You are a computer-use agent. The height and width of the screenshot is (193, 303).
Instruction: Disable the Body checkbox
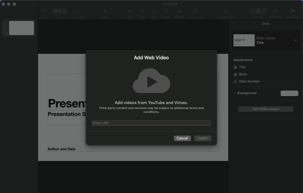click(x=235, y=74)
